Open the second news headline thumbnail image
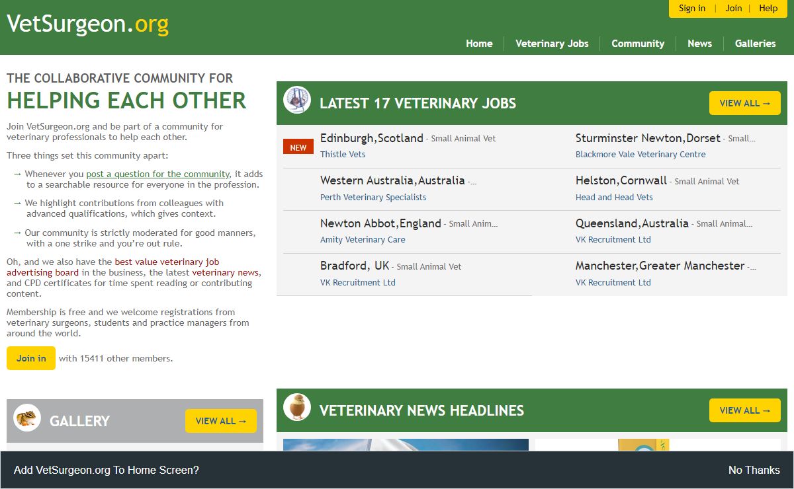 click(658, 445)
